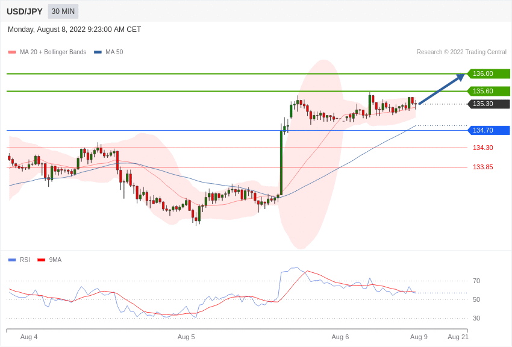Click the MA 50 legend label
Image resolution: width=512 pixels, height=347 pixels.
[x=114, y=52]
